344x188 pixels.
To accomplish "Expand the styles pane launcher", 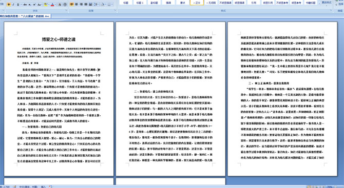I will pos(331,10).
